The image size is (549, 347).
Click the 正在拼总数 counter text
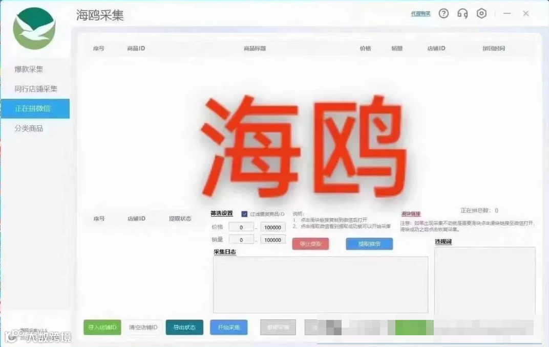(x=479, y=211)
